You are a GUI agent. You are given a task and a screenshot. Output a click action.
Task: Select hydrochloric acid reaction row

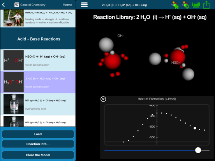point(38,104)
